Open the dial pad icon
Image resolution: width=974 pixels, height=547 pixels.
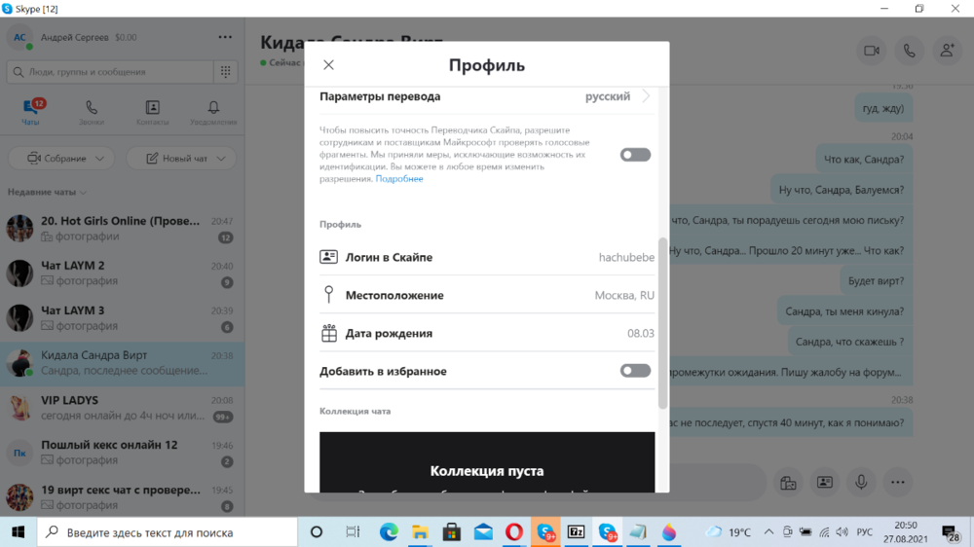point(226,72)
